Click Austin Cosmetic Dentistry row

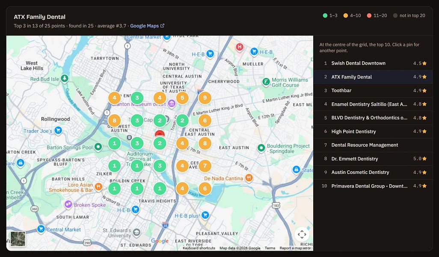pos(373,172)
